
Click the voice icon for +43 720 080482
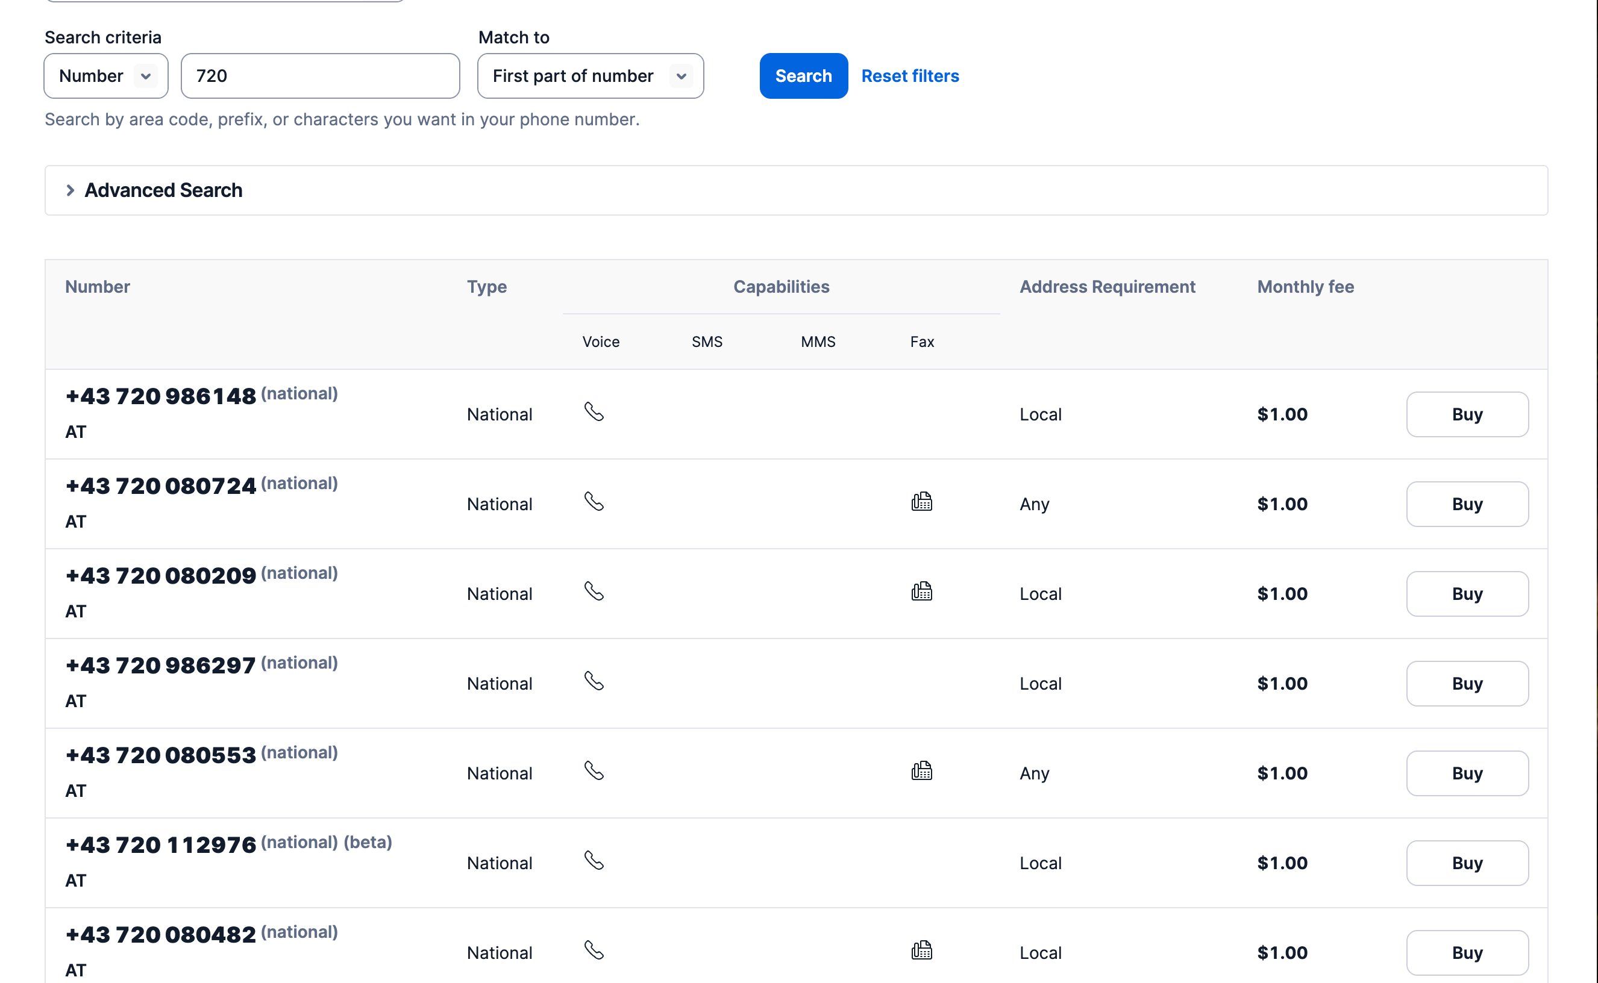pos(593,950)
